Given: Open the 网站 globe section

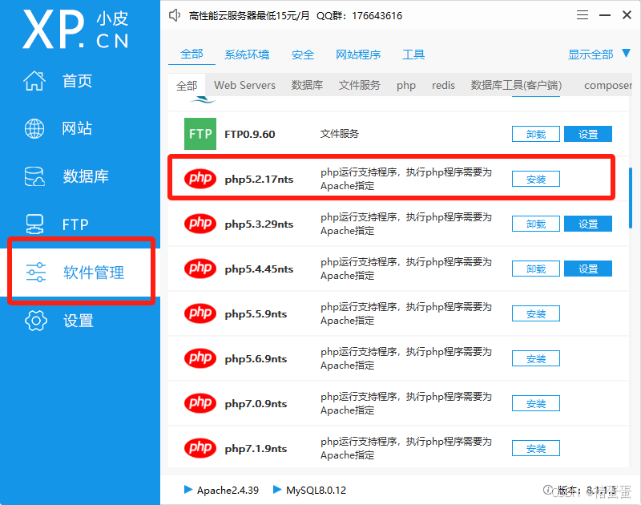Looking at the screenshot, I should point(57,128).
